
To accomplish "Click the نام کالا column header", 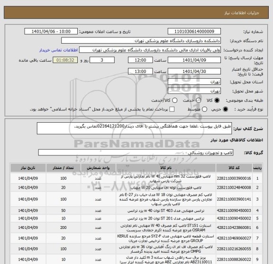I will point(166,168).
